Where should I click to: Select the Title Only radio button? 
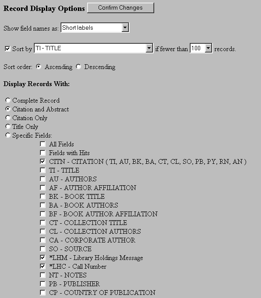[8, 126]
